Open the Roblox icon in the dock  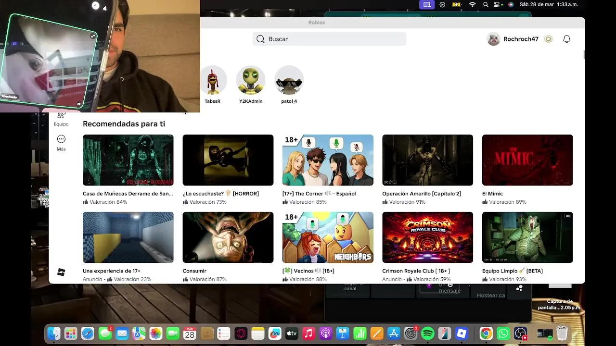[462, 334]
